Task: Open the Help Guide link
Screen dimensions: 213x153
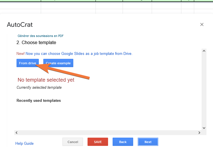Action: tap(25, 143)
